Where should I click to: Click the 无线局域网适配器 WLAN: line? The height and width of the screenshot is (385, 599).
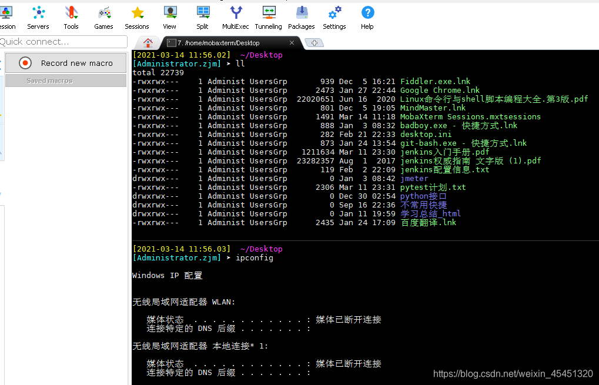click(x=184, y=302)
